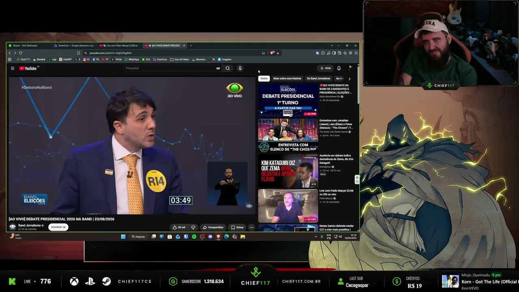Image resolution: width=519 pixels, height=292 pixels.
Task: Open the YouTube account avatar menu
Action: pos(350,68)
